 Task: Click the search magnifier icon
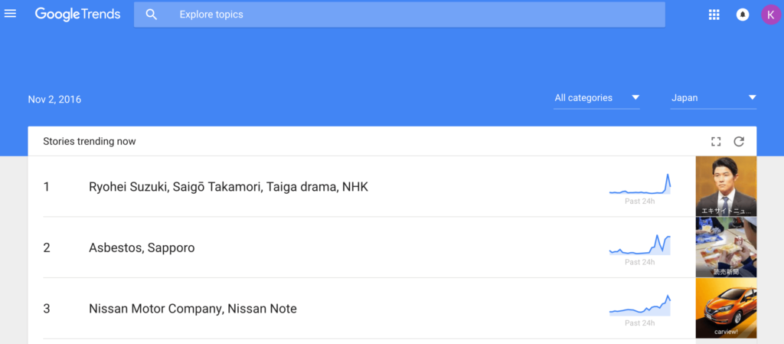[x=152, y=15]
